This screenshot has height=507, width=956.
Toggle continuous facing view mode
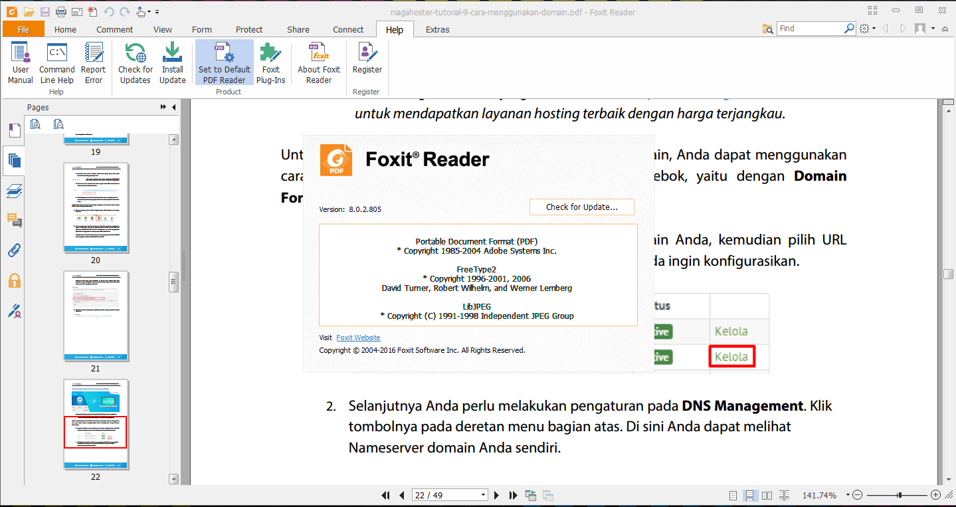coord(785,495)
